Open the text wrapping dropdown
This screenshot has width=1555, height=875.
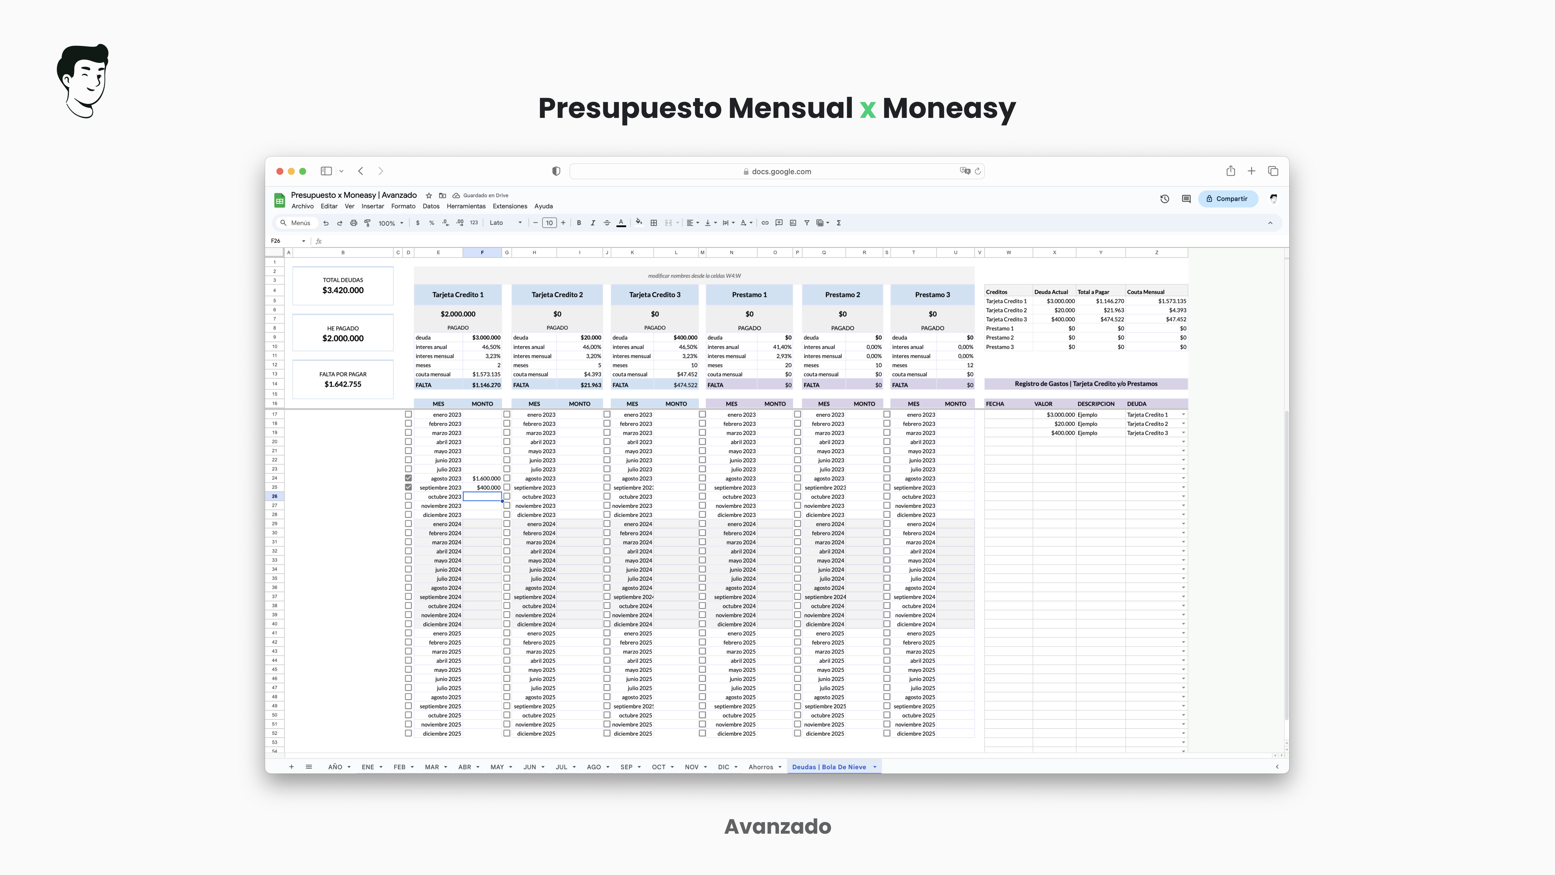(x=729, y=223)
